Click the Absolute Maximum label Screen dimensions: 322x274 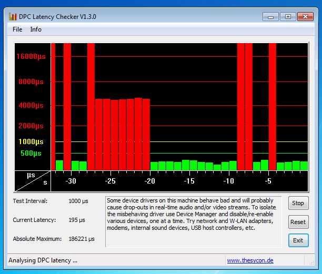coord(37,239)
